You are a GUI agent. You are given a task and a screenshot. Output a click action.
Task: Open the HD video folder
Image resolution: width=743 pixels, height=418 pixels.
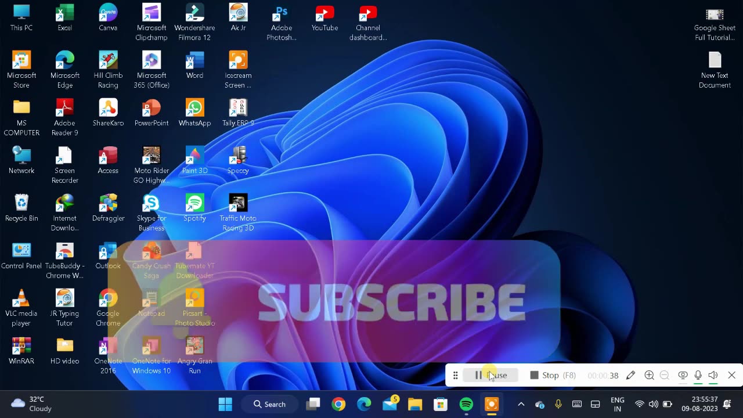pyautogui.click(x=64, y=351)
